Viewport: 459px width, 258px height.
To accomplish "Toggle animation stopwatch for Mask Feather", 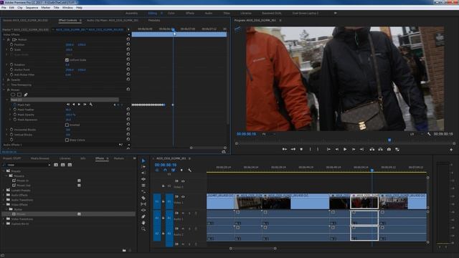I will coord(14,110).
